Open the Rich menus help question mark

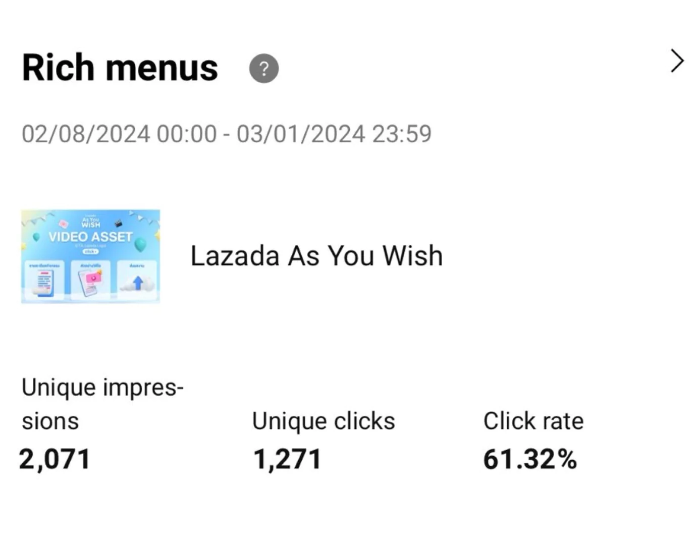pyautogui.click(x=264, y=68)
